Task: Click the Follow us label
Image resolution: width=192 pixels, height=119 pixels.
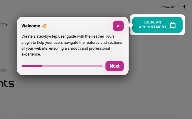Action: coord(169,7)
